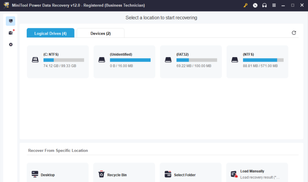Switch to the Logical Drives tab
308x182 pixels.
[x=50, y=34]
